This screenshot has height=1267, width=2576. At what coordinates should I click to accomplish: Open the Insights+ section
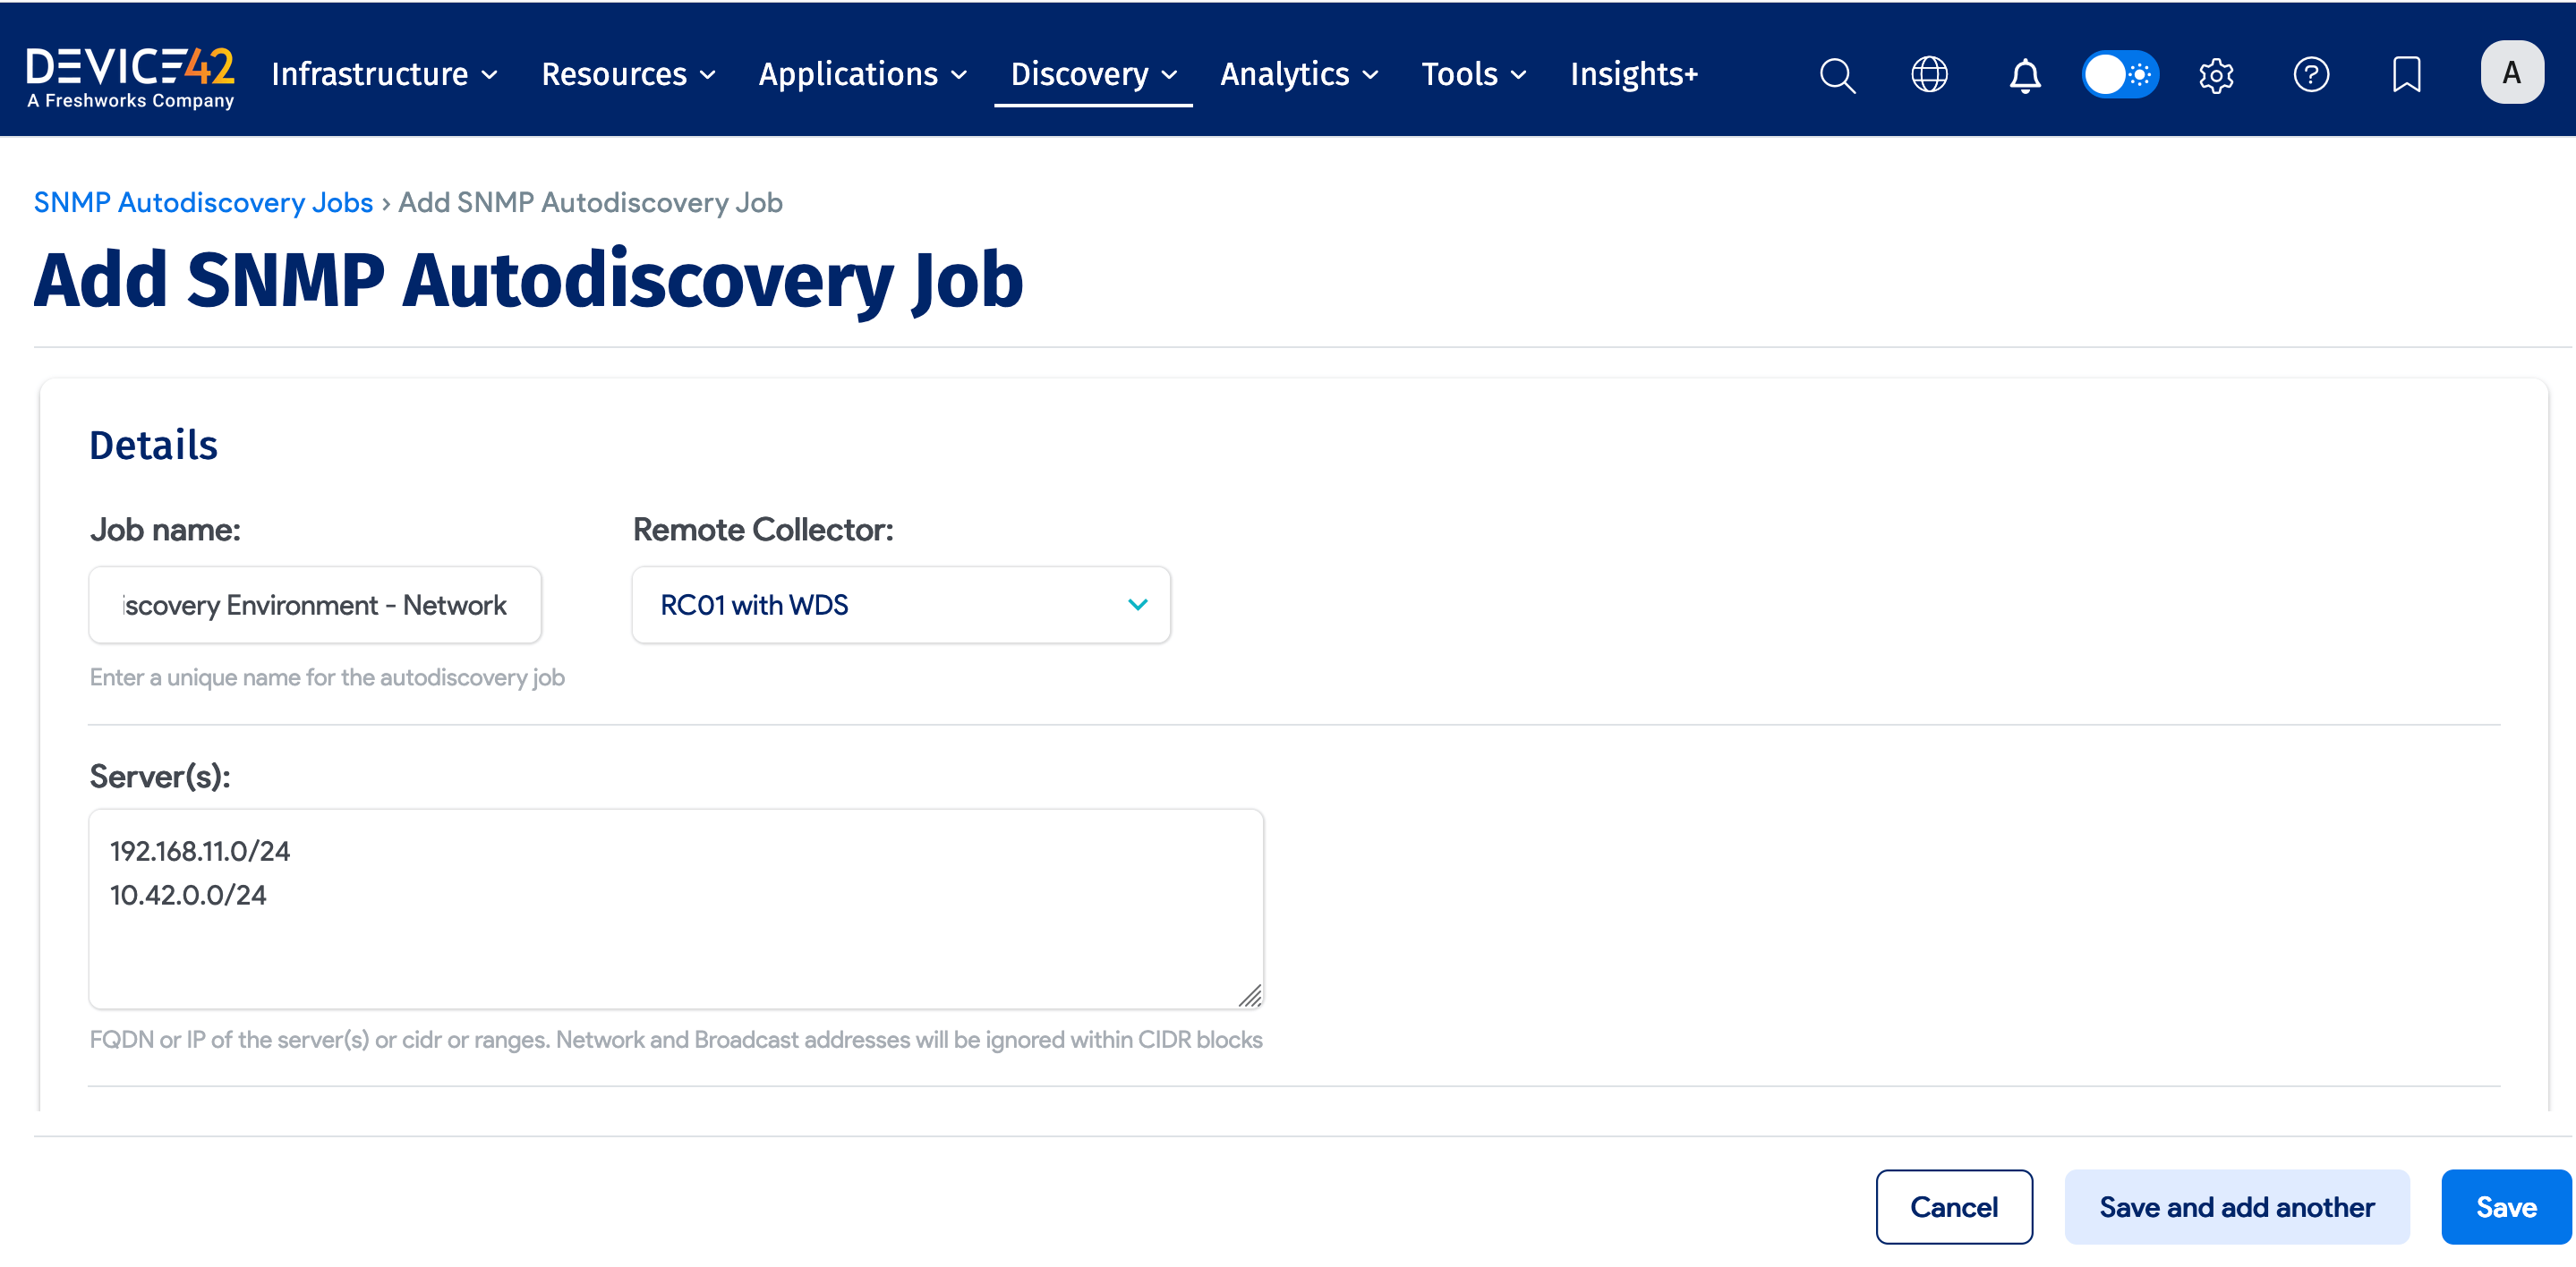1634,74
